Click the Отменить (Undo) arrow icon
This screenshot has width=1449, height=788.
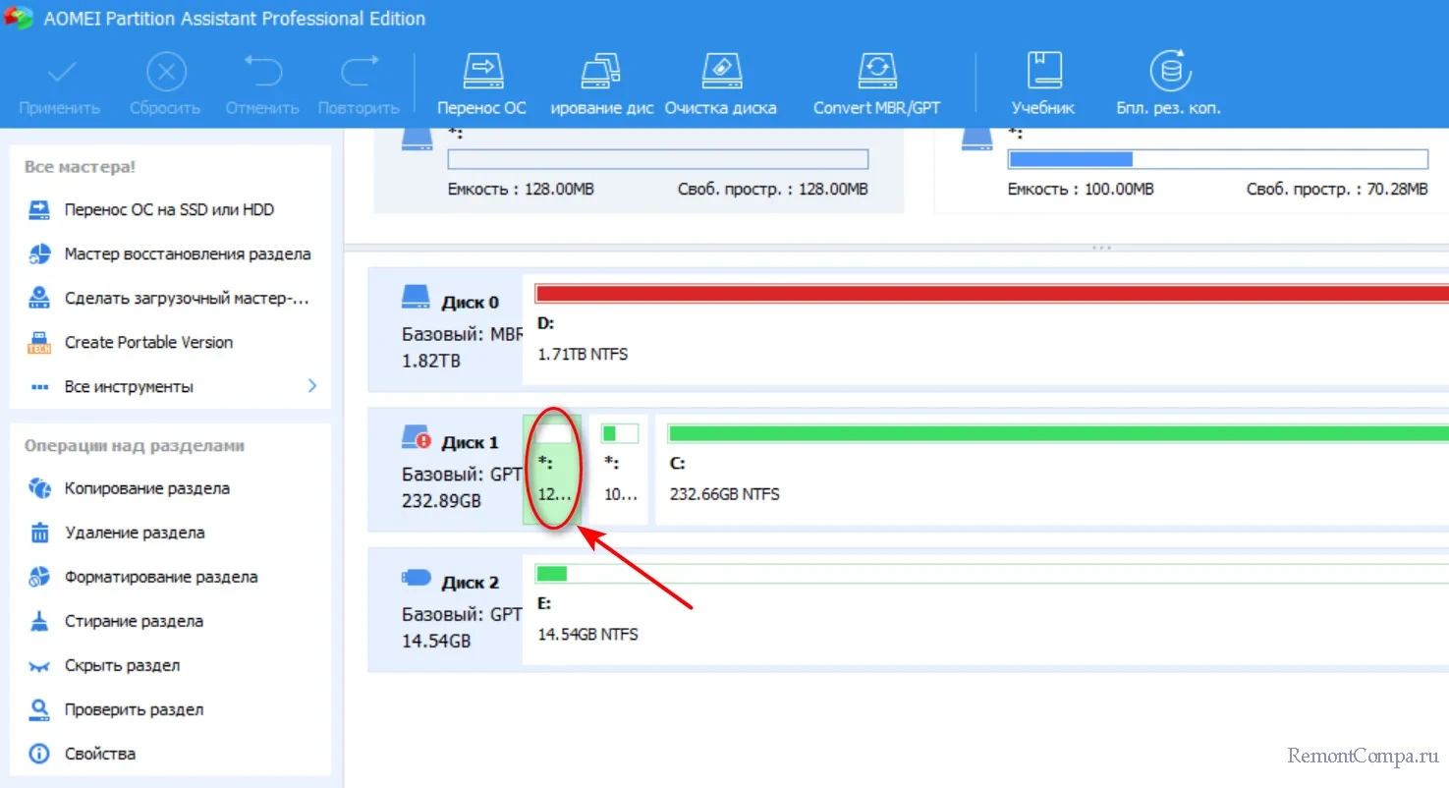click(x=262, y=73)
